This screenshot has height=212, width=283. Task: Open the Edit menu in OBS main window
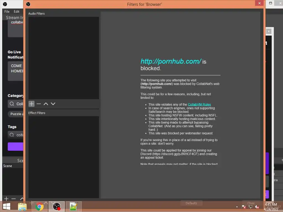tap(16, 12)
